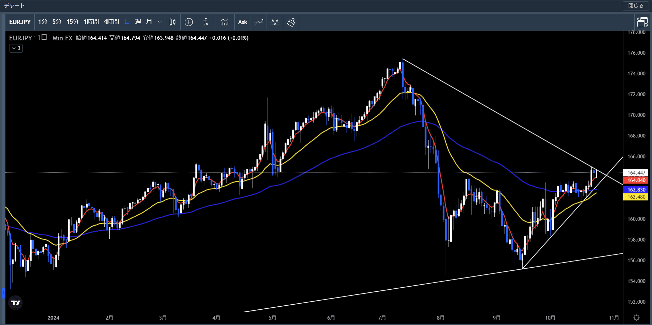
Task: Select the trend line drawing tool icon
Action: click(x=259, y=22)
